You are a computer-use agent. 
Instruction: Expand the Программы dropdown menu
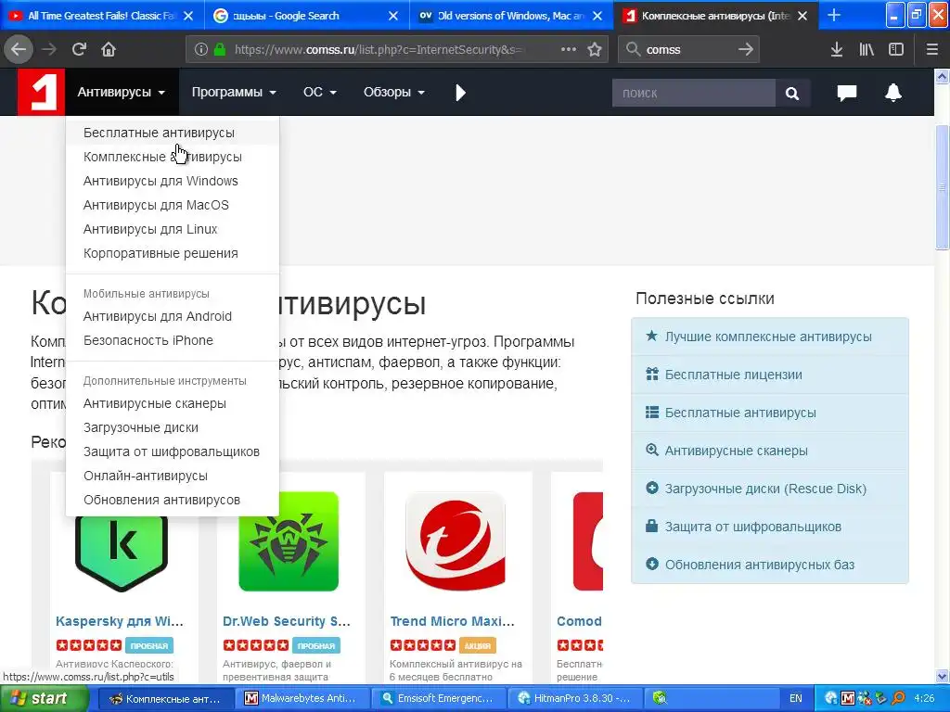pyautogui.click(x=234, y=92)
